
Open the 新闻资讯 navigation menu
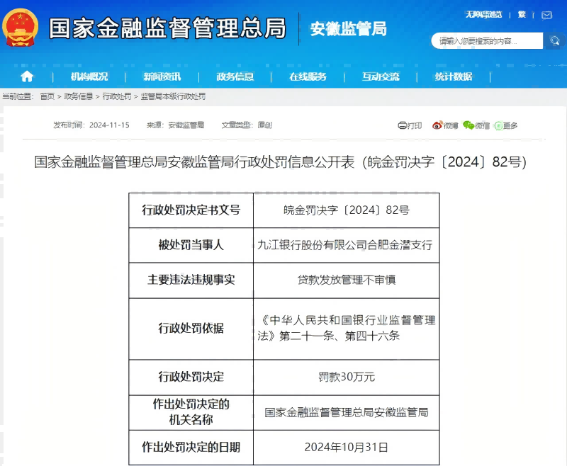(162, 76)
